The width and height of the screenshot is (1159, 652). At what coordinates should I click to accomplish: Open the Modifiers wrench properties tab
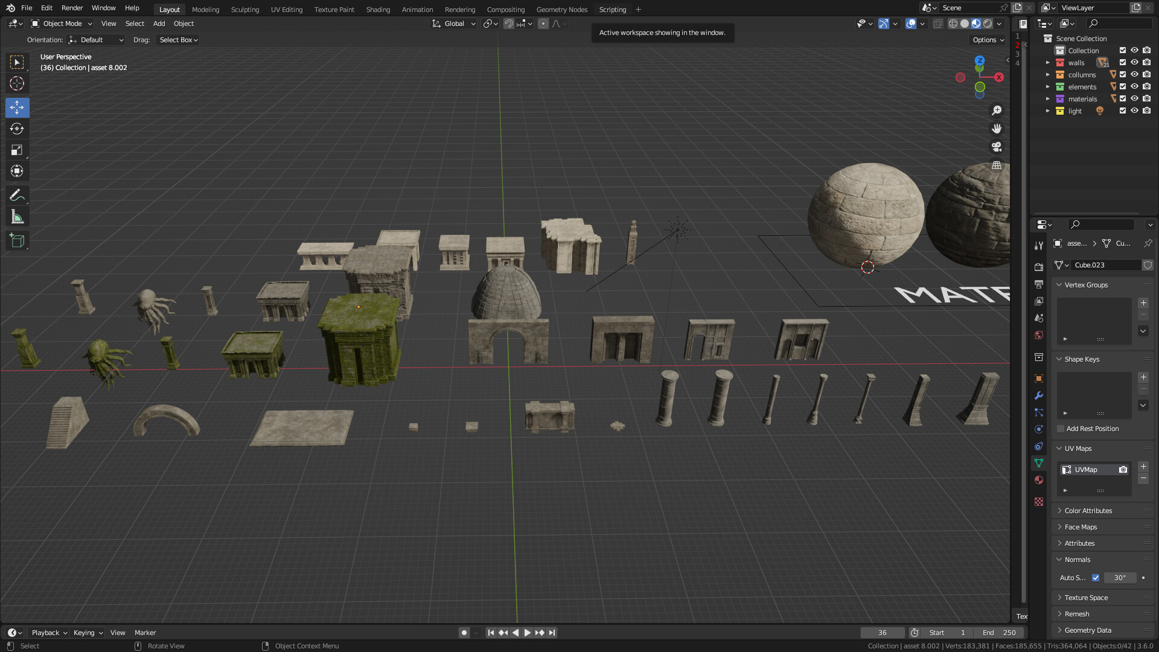[1039, 395]
